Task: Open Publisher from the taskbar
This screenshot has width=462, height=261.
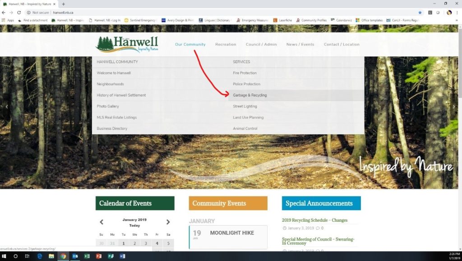Action: [111, 256]
